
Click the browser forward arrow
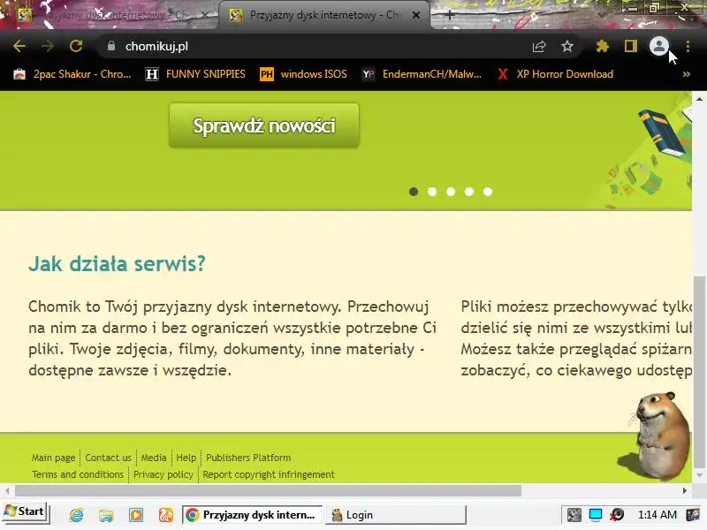[x=48, y=46]
